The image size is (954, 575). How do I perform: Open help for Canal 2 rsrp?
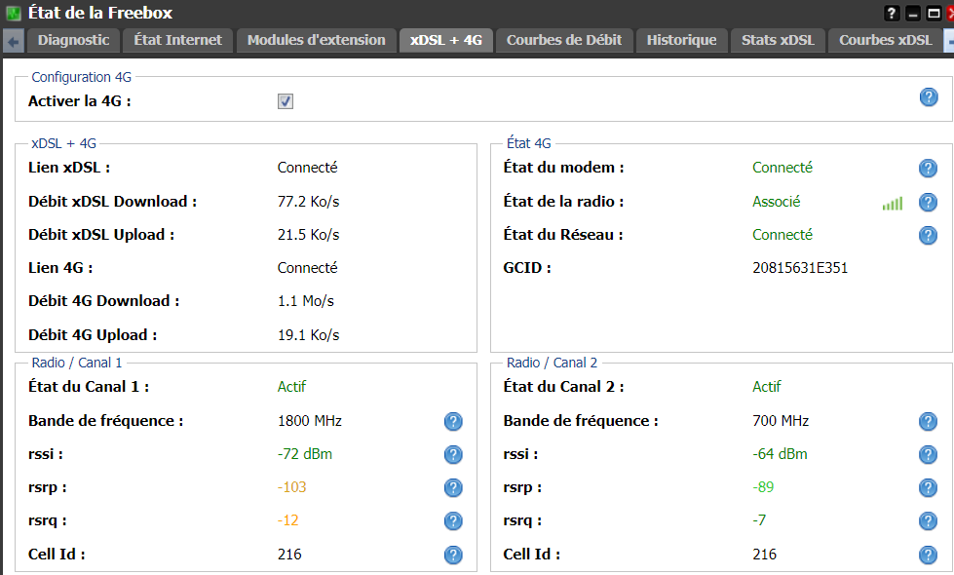[x=929, y=487]
